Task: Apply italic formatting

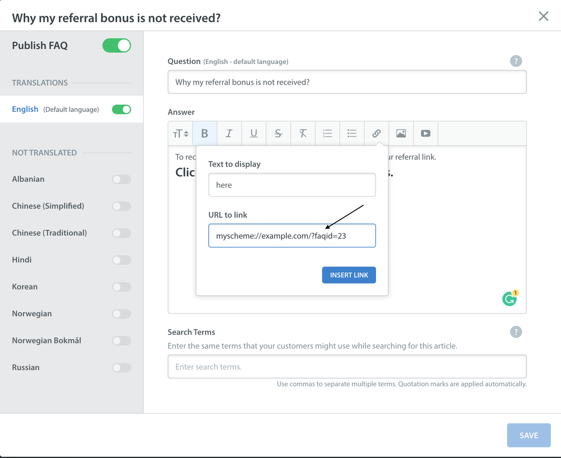Action: (x=229, y=133)
